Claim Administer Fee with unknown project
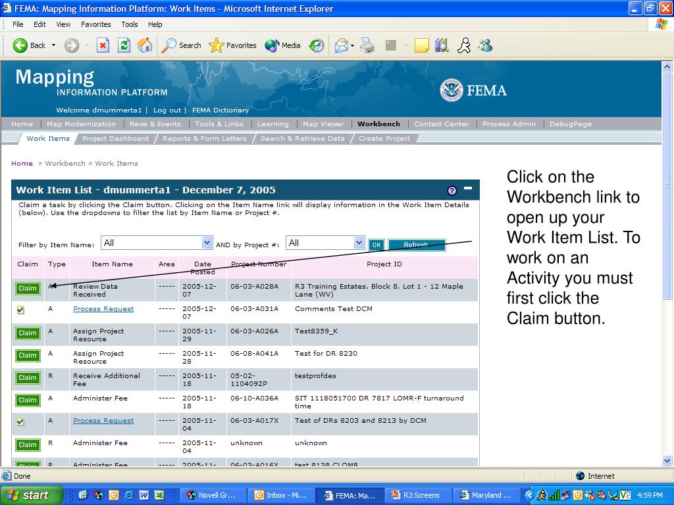674x505 pixels. (28, 445)
